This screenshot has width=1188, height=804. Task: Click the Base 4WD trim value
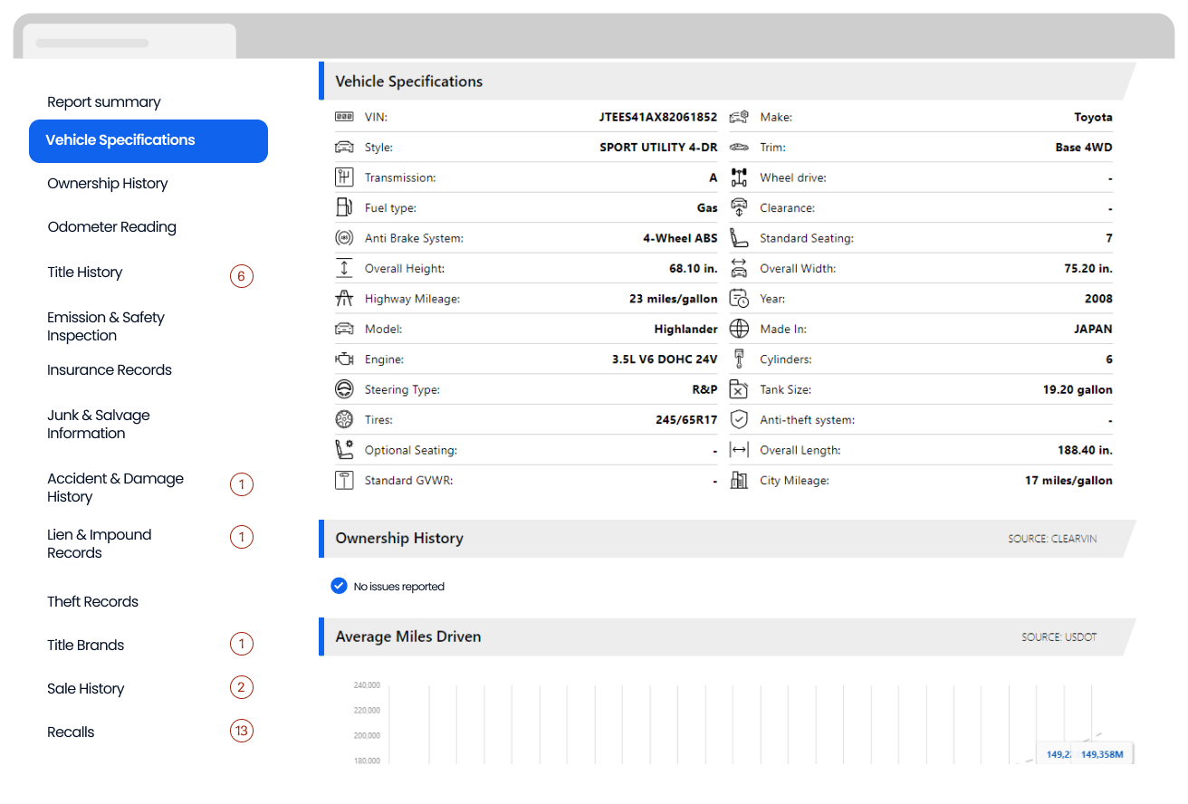point(1084,147)
